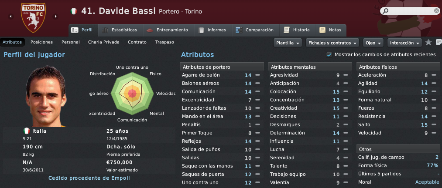Open Fichajes y contratos dropdown
This screenshot has width=442, height=188.
(x=332, y=43)
